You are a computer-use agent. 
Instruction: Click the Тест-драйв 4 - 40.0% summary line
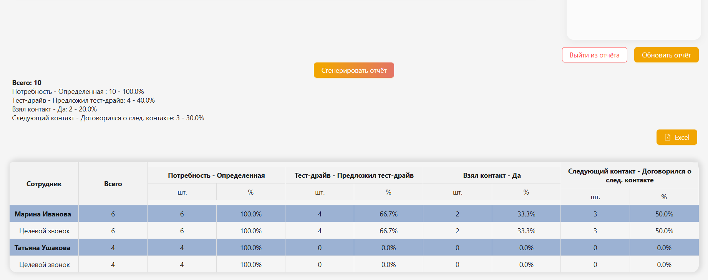coord(83,100)
